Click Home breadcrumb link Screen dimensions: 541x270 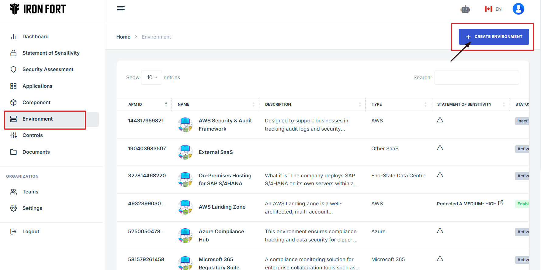point(123,37)
